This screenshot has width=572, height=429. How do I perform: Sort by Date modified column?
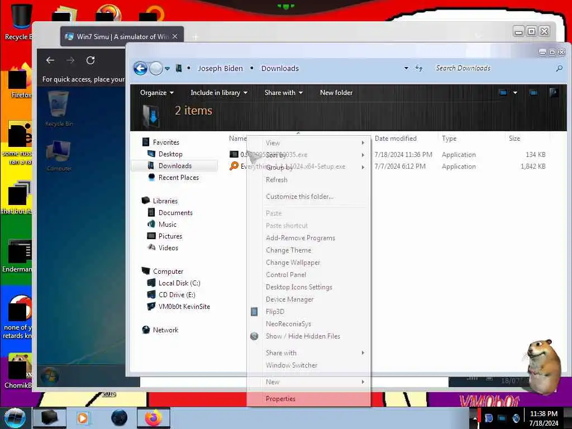pyautogui.click(x=395, y=139)
